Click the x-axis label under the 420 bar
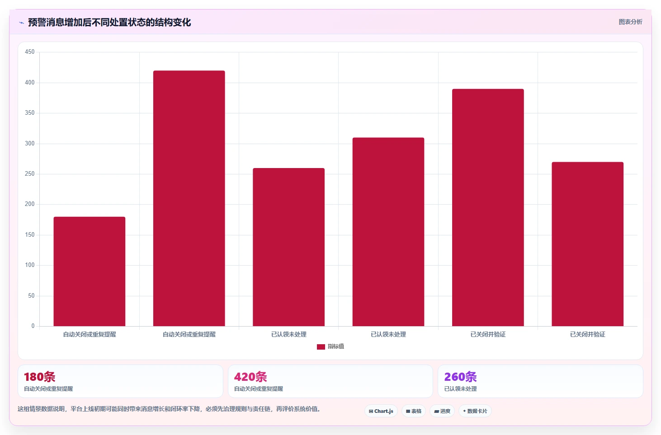The height and width of the screenshot is (435, 661). [x=189, y=335]
